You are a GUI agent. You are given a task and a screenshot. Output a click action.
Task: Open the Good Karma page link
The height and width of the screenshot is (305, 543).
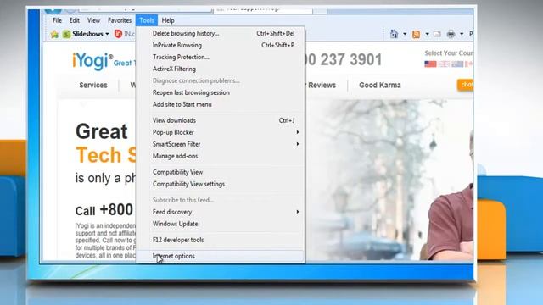click(380, 85)
